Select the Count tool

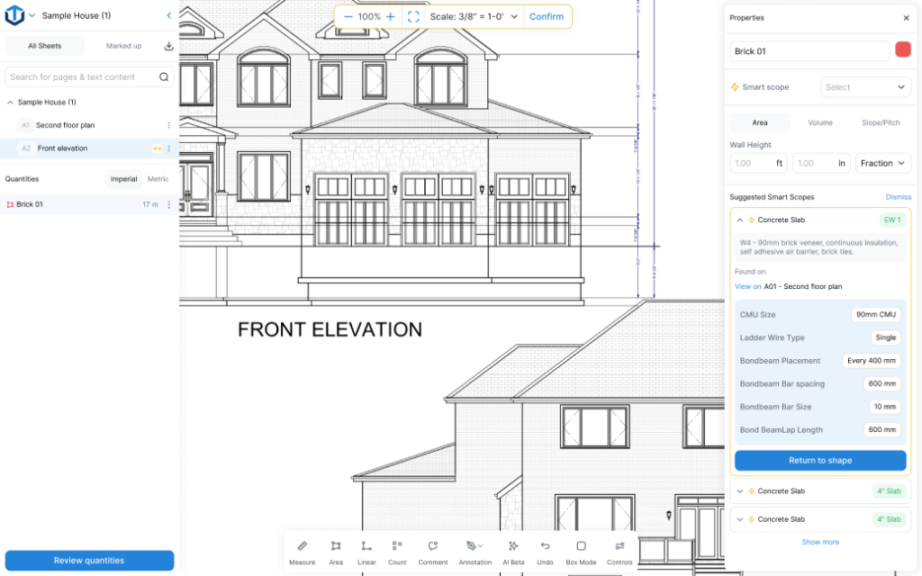coord(396,550)
